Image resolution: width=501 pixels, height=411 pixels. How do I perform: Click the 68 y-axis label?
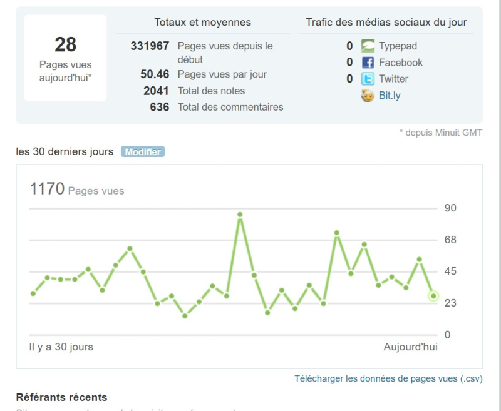tap(450, 240)
